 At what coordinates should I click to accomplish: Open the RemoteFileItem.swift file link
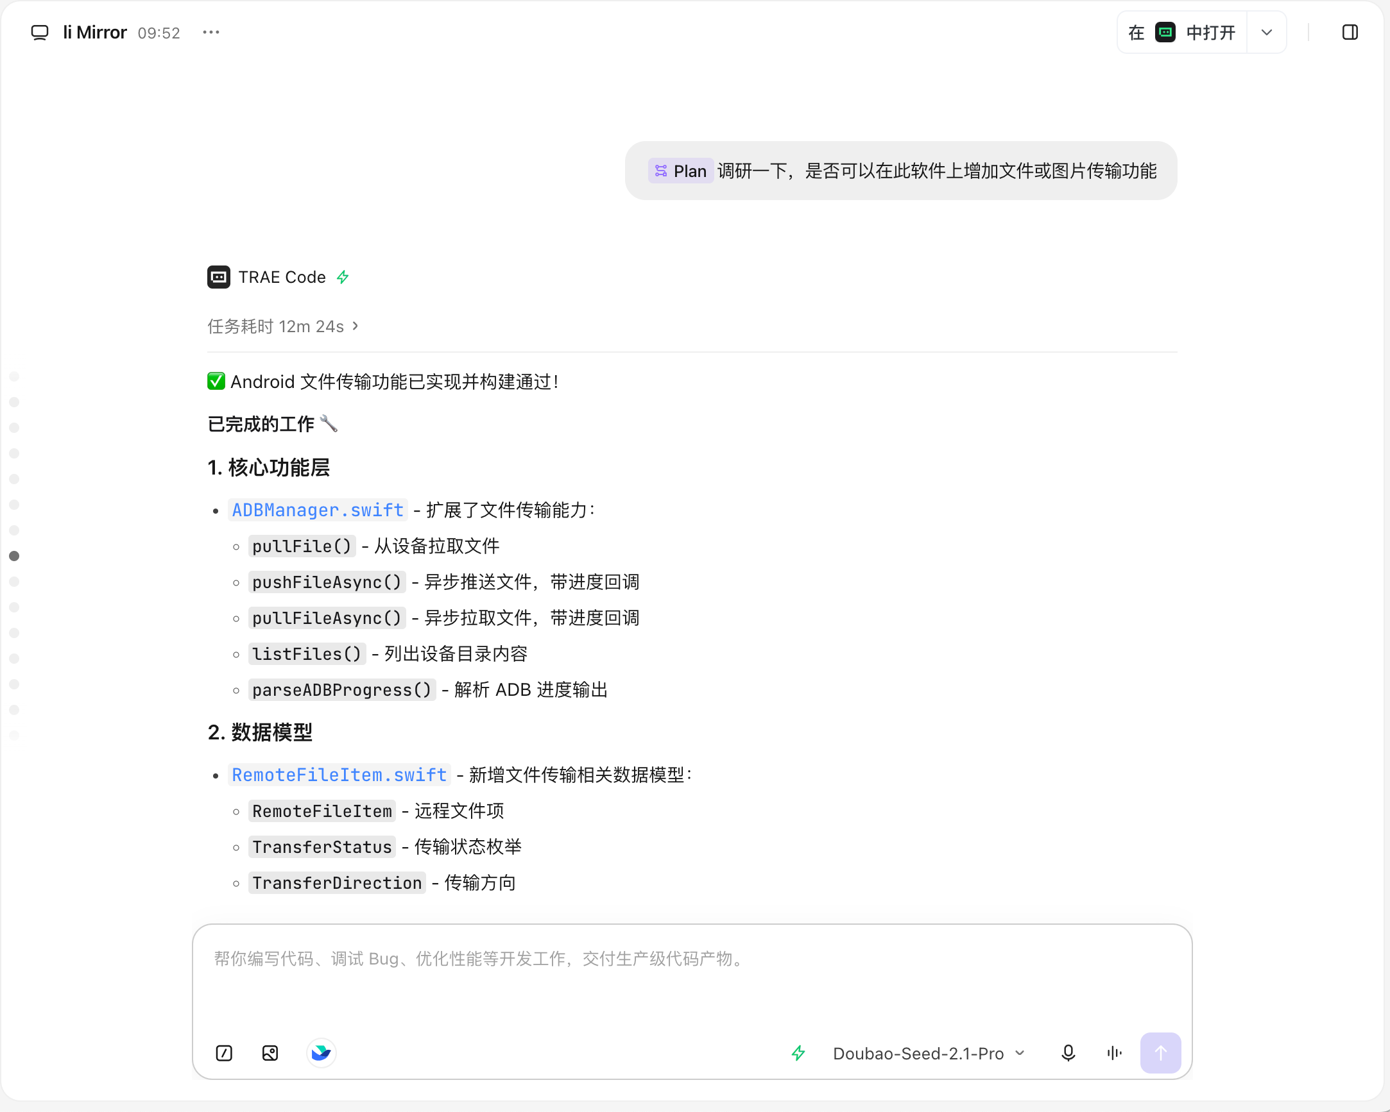click(x=339, y=775)
